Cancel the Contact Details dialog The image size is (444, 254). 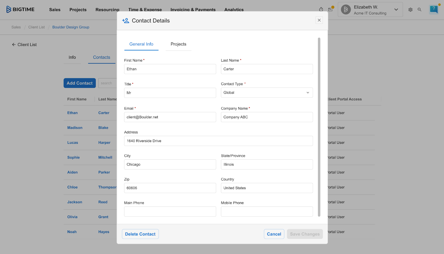coord(274,234)
